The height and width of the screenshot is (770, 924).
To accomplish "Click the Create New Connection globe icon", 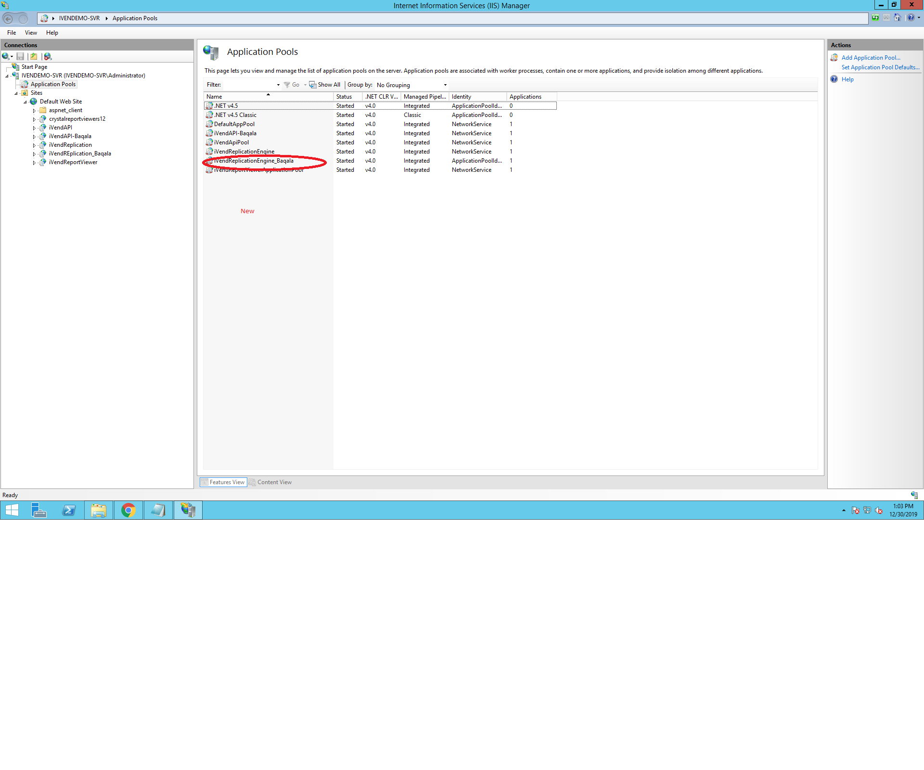I will point(6,56).
